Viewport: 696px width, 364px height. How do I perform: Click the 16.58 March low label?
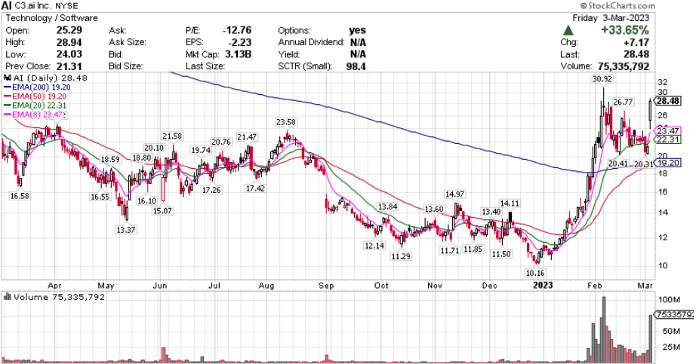[x=20, y=195]
